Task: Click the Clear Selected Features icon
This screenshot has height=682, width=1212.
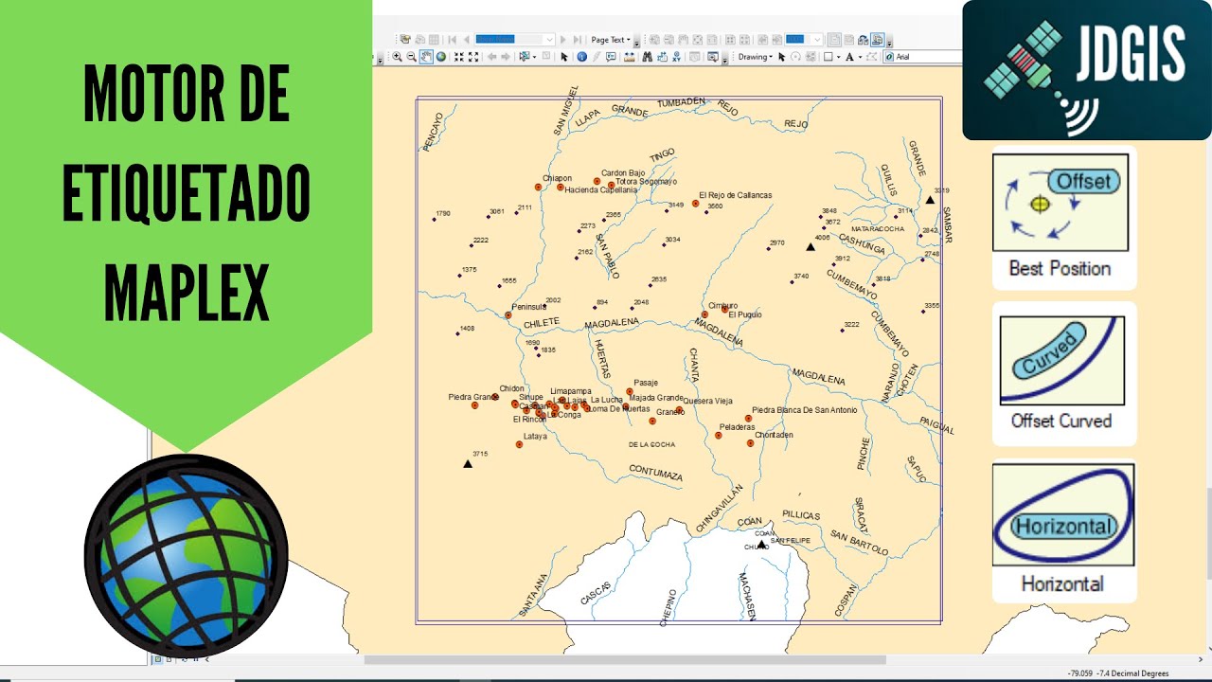Action: 546,56
